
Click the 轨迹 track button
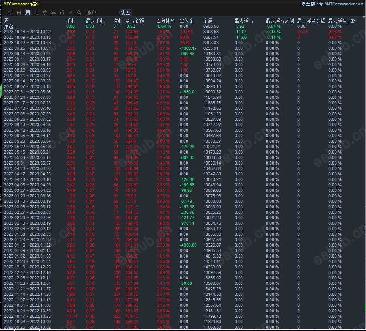(125, 13)
